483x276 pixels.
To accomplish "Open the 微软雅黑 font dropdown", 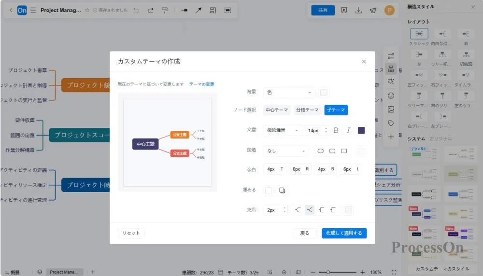I will point(283,130).
